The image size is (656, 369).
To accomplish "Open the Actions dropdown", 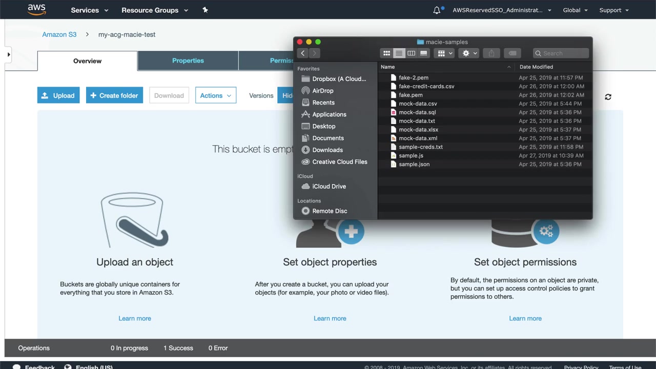I will (216, 95).
